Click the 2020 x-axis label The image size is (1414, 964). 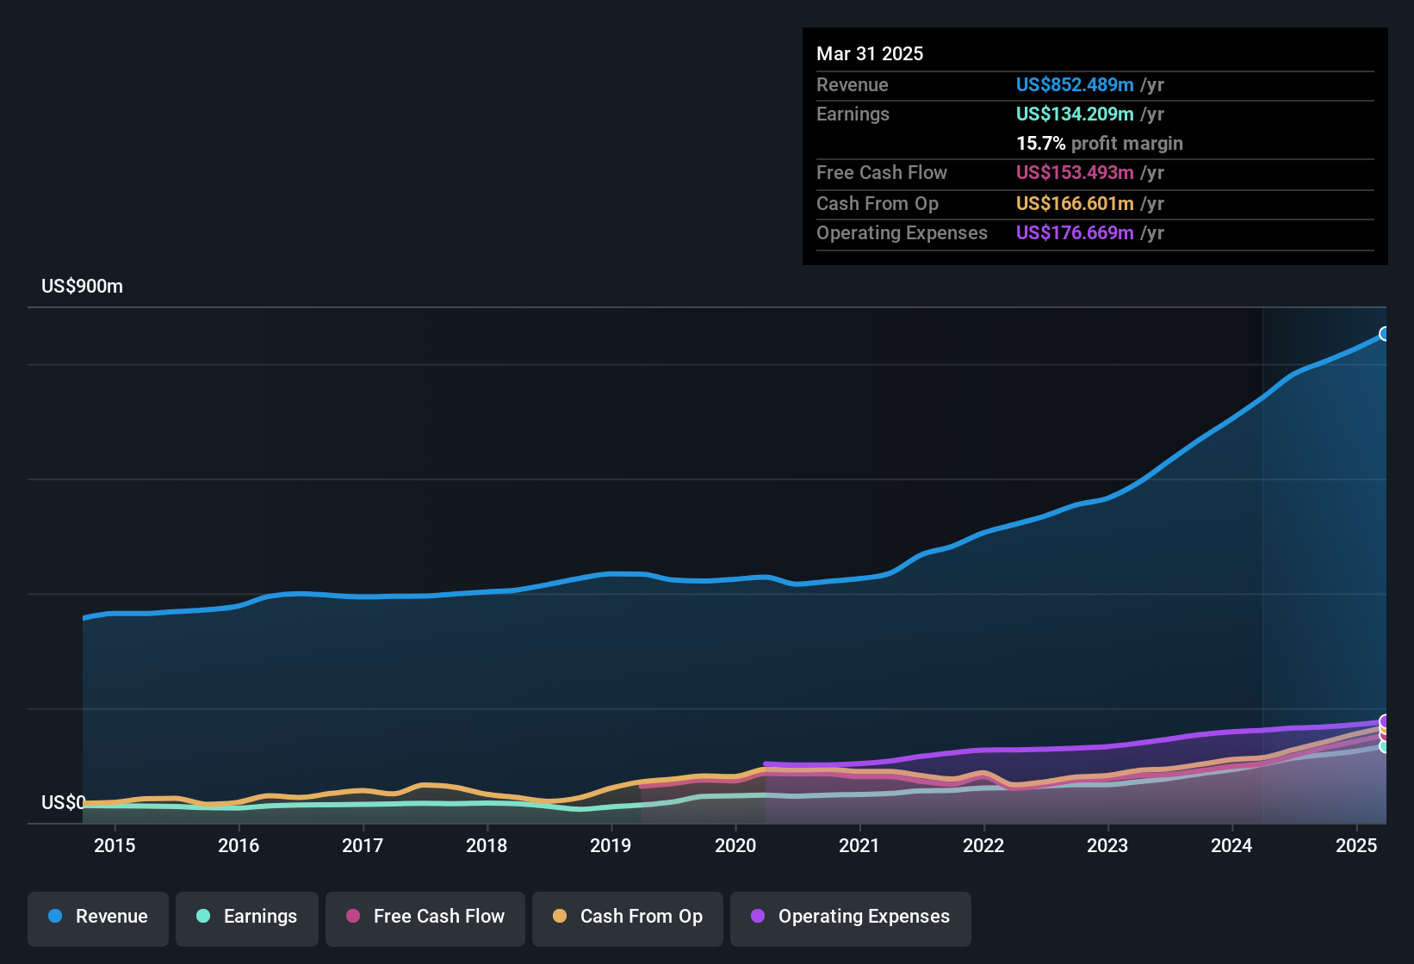pos(735,846)
